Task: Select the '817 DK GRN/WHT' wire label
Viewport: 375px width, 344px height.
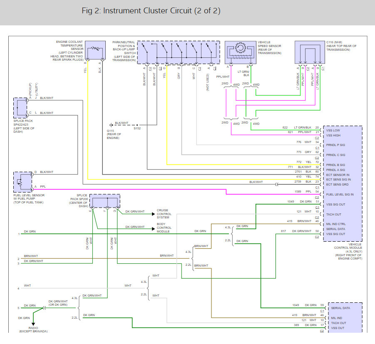Action: click(x=296, y=231)
